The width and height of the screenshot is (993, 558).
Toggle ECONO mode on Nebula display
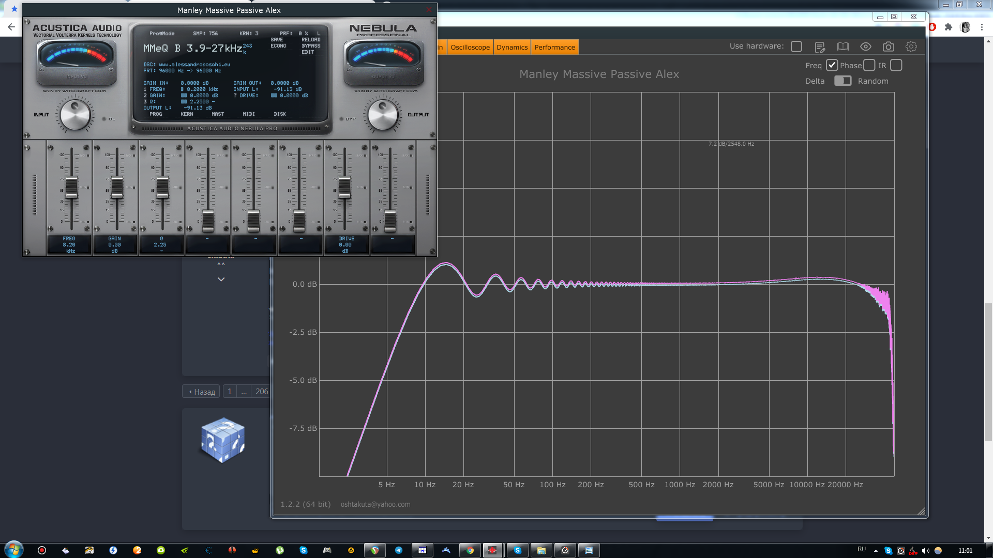278,46
